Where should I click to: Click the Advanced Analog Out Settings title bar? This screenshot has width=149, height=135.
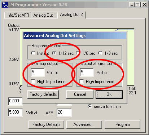[75, 36]
